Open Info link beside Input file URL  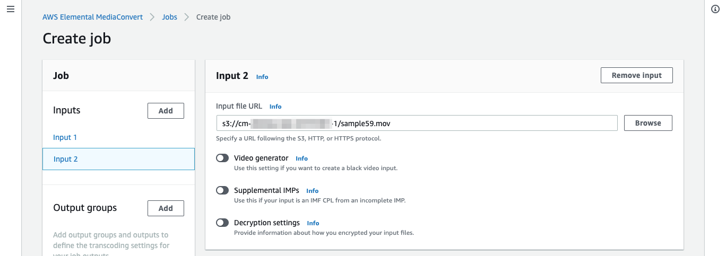pyautogui.click(x=275, y=107)
